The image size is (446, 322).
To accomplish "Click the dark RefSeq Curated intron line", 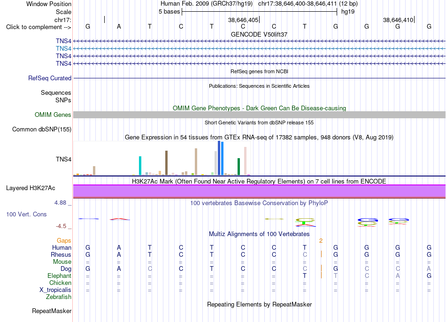I will click(x=259, y=78).
